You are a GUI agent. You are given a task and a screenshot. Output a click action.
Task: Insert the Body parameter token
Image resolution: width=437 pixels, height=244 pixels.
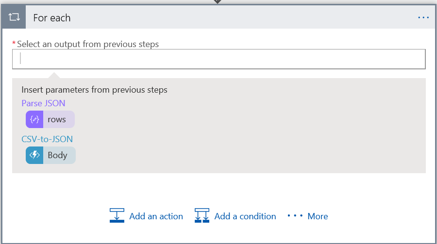tap(58, 155)
